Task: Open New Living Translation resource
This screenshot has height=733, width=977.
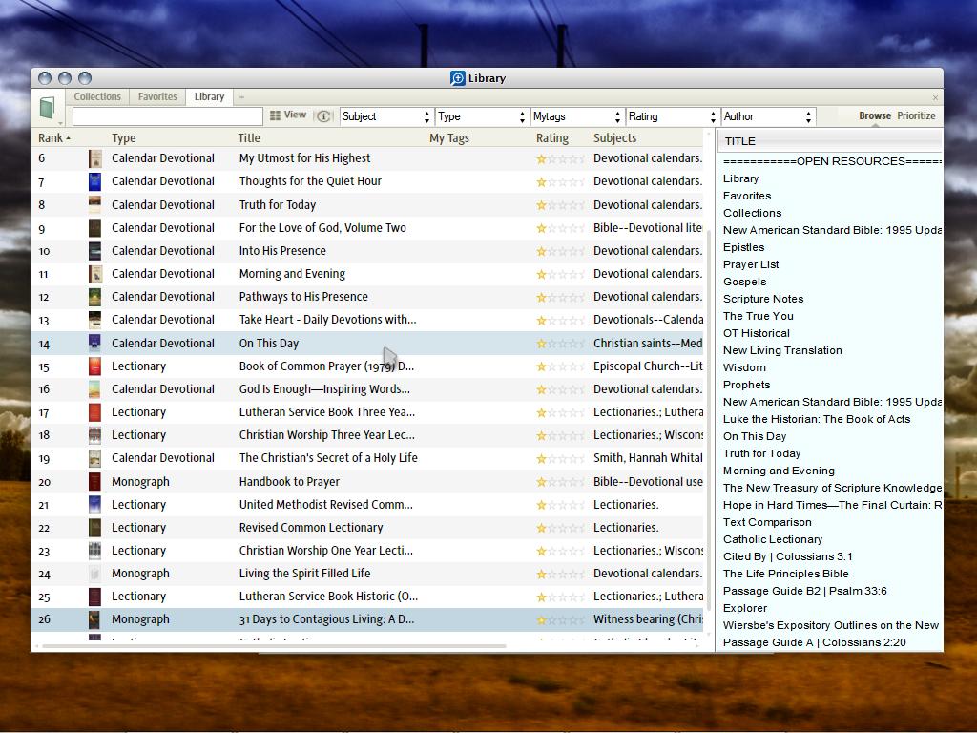Action: coord(782,350)
